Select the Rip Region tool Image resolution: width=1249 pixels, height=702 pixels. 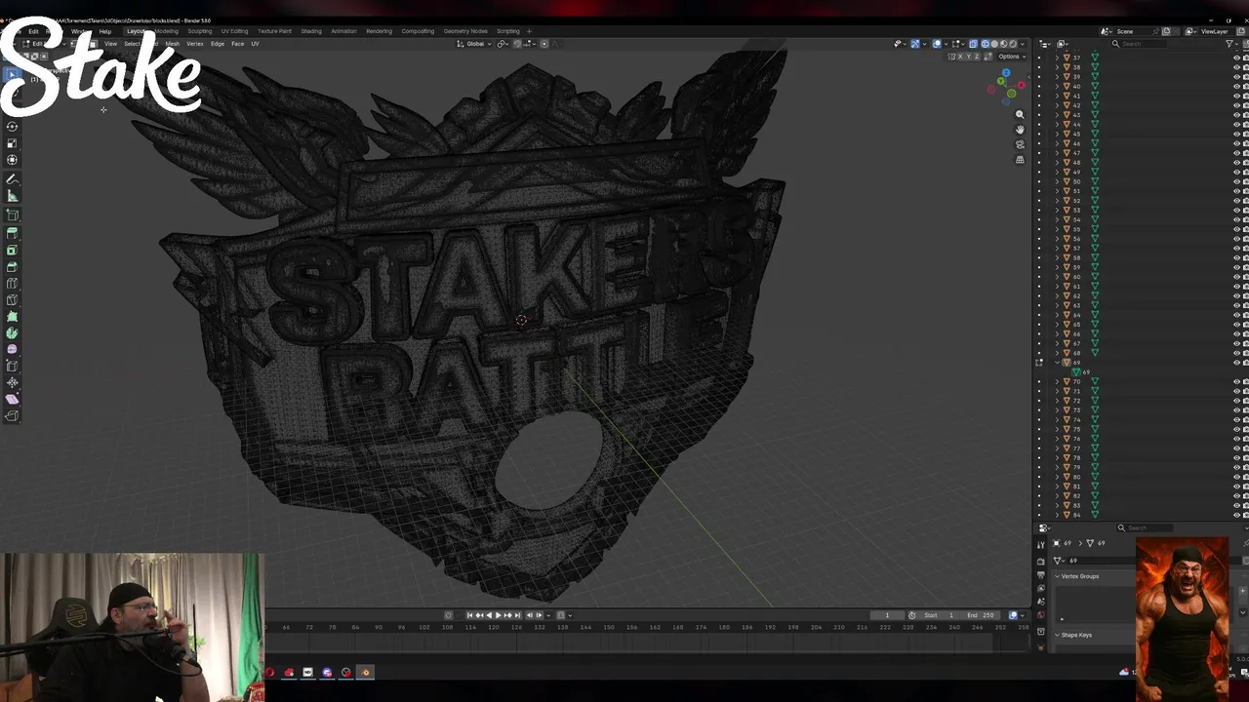coord(12,415)
